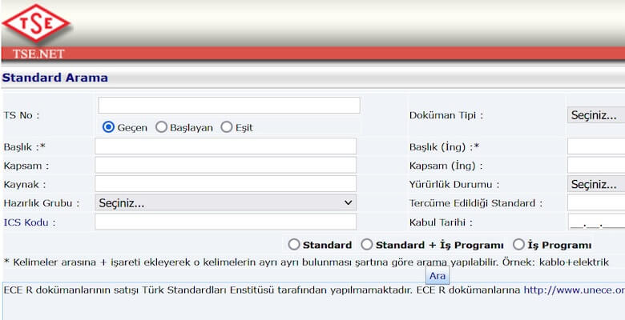Click the ICS Kodu link label

click(30, 222)
